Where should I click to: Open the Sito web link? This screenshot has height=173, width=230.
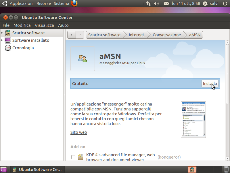(78, 132)
